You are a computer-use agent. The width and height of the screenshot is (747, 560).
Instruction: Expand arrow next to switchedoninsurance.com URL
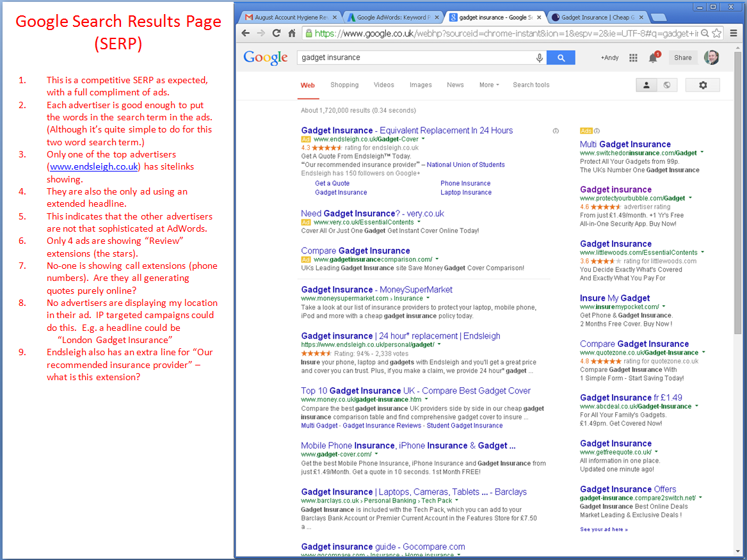(702, 153)
